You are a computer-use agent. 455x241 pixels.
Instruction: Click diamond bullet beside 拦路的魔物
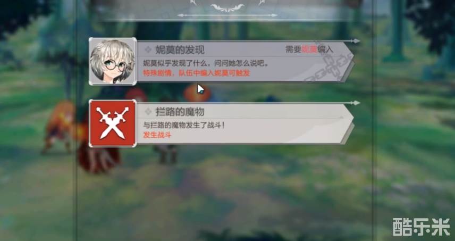148,111
